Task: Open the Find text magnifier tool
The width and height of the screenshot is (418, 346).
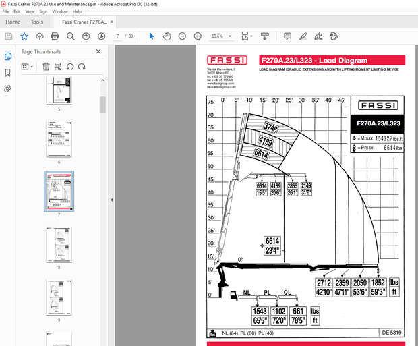Action: click(x=70, y=36)
